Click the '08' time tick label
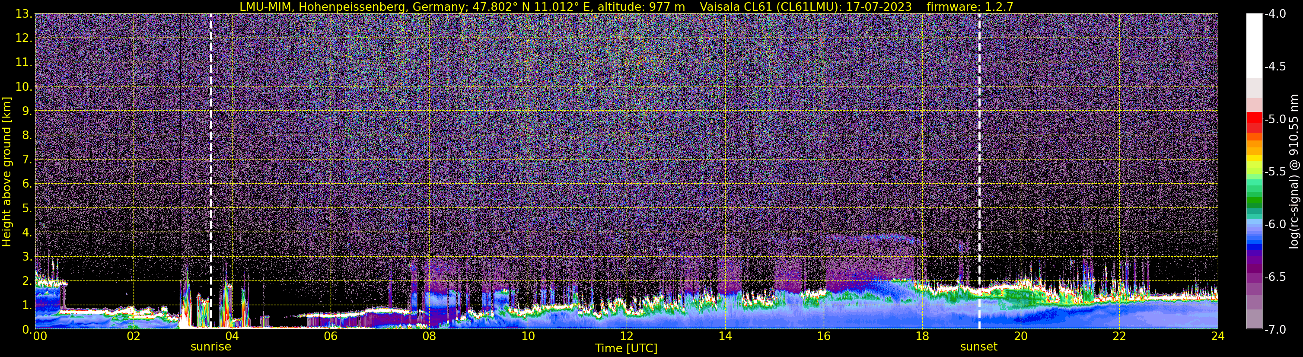Screen dimensions: 1303x357 coord(430,336)
